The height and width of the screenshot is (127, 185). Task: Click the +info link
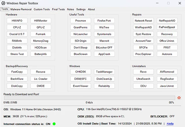click(170, 124)
